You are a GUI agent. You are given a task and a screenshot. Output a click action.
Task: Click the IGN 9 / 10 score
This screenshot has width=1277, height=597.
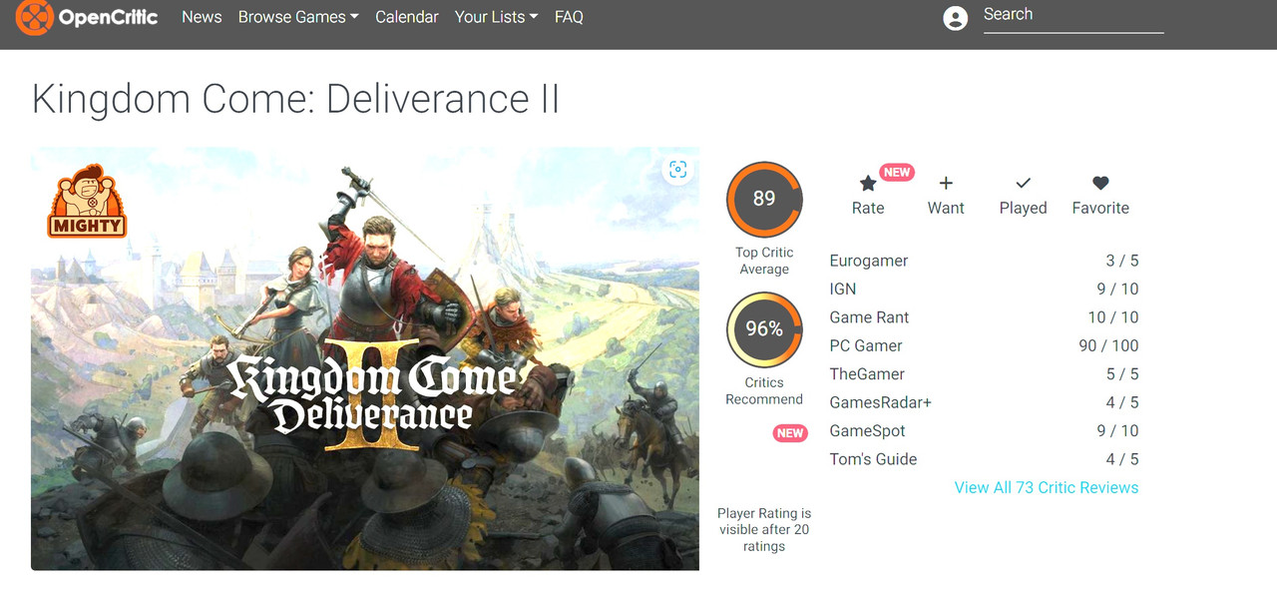(1117, 289)
